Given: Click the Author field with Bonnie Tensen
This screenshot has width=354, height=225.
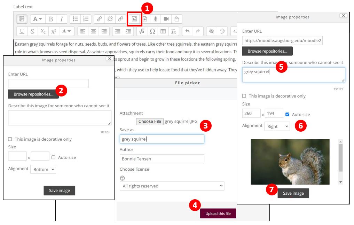Looking at the screenshot, I should point(162,159).
